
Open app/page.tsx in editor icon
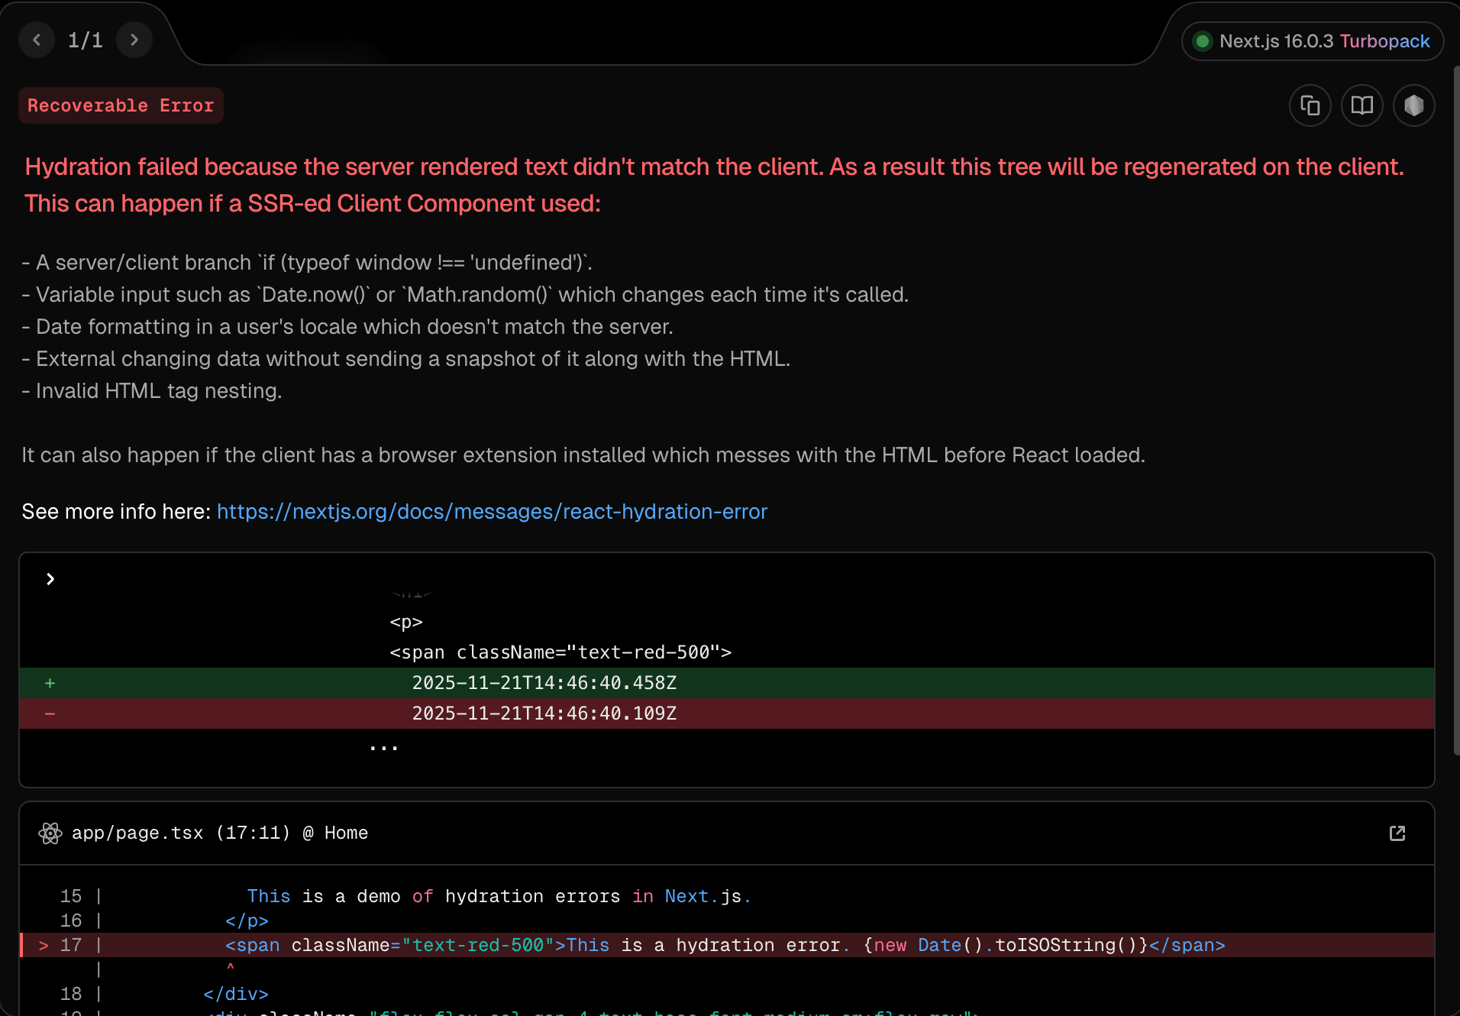1397,833
